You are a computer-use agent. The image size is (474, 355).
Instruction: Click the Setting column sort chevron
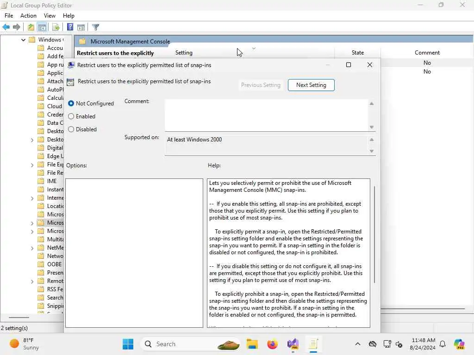pyautogui.click(x=254, y=48)
